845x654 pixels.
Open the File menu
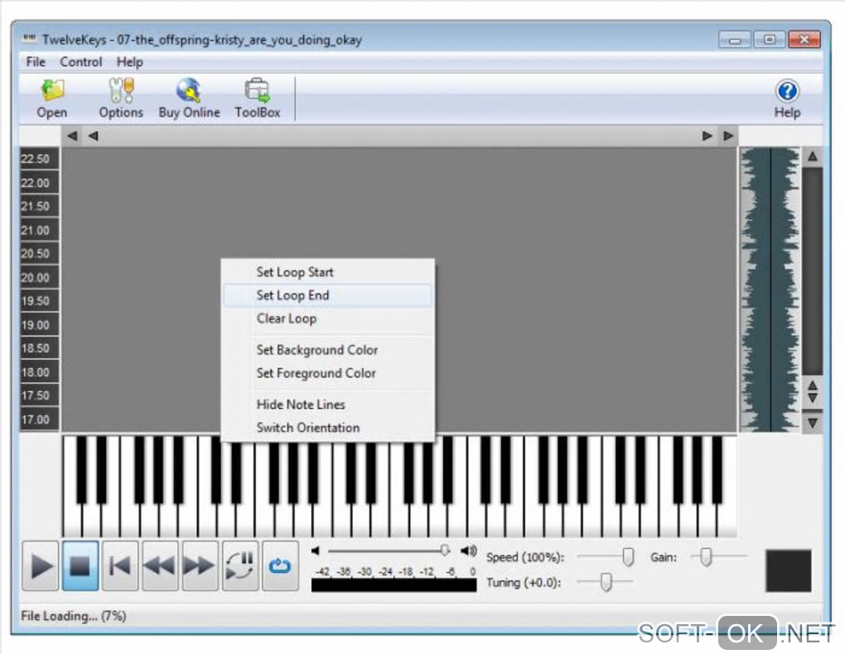click(36, 62)
